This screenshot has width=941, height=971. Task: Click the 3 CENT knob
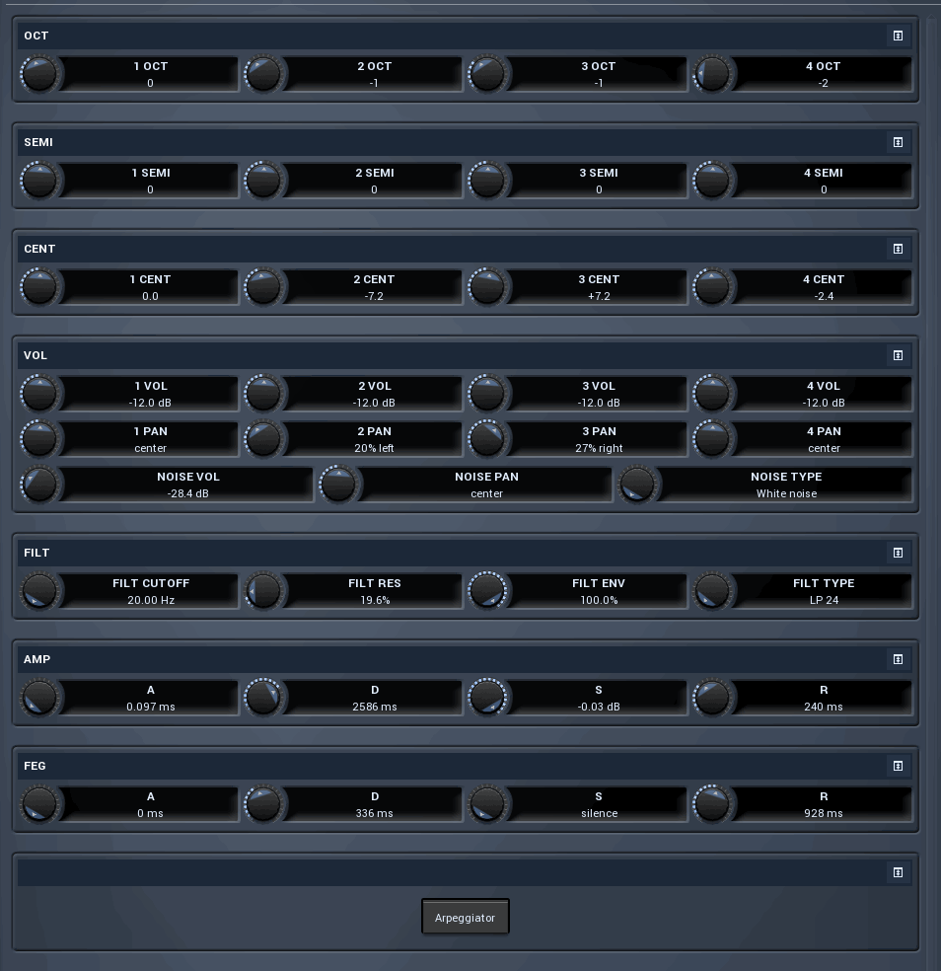tap(488, 287)
